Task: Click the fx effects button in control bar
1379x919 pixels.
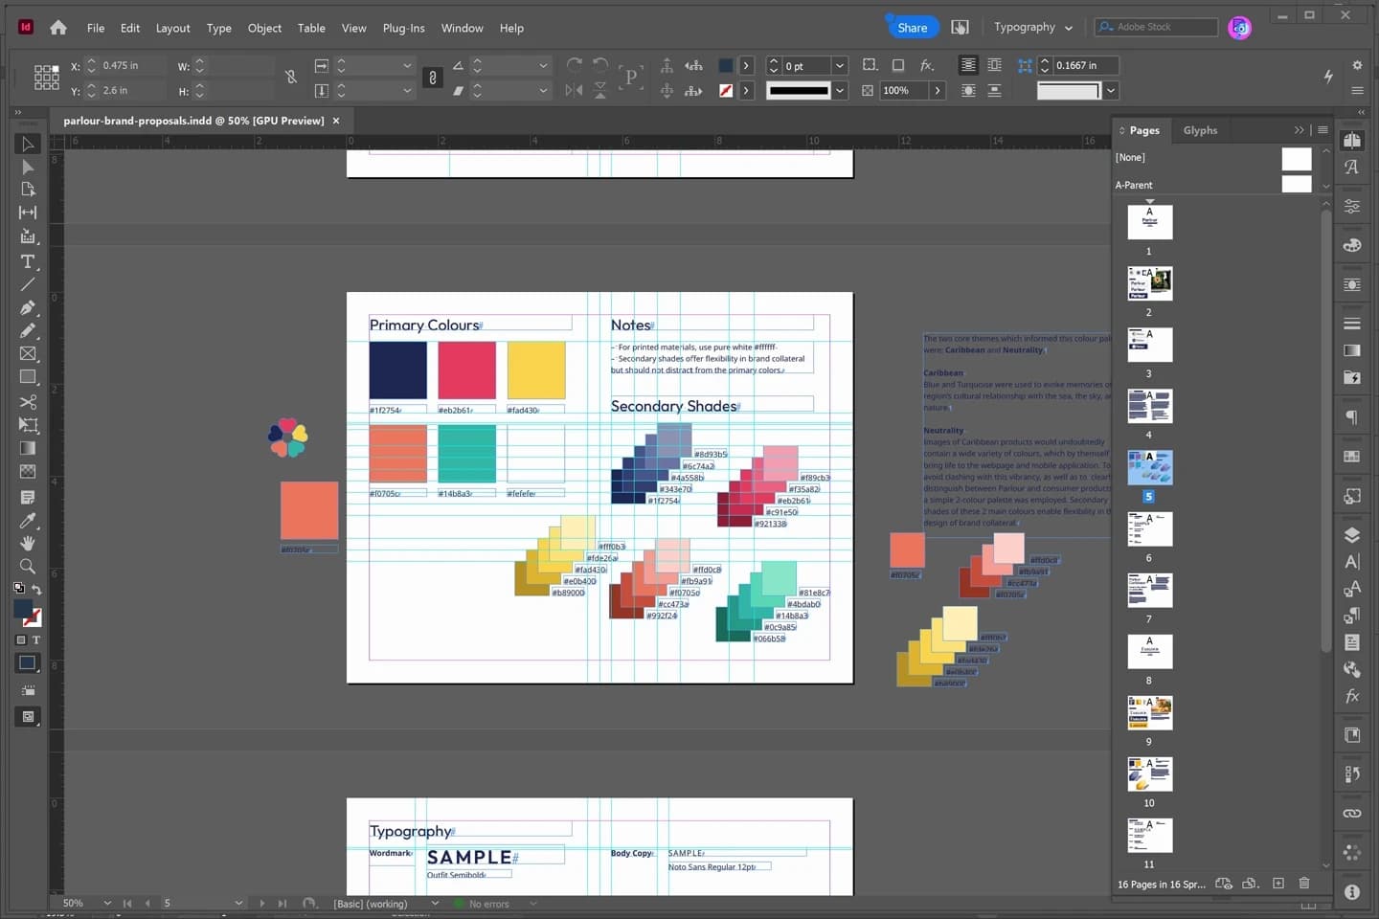Action: pos(926,65)
